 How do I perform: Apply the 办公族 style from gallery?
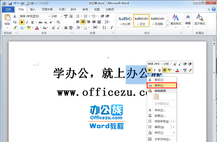(x=125, y=20)
